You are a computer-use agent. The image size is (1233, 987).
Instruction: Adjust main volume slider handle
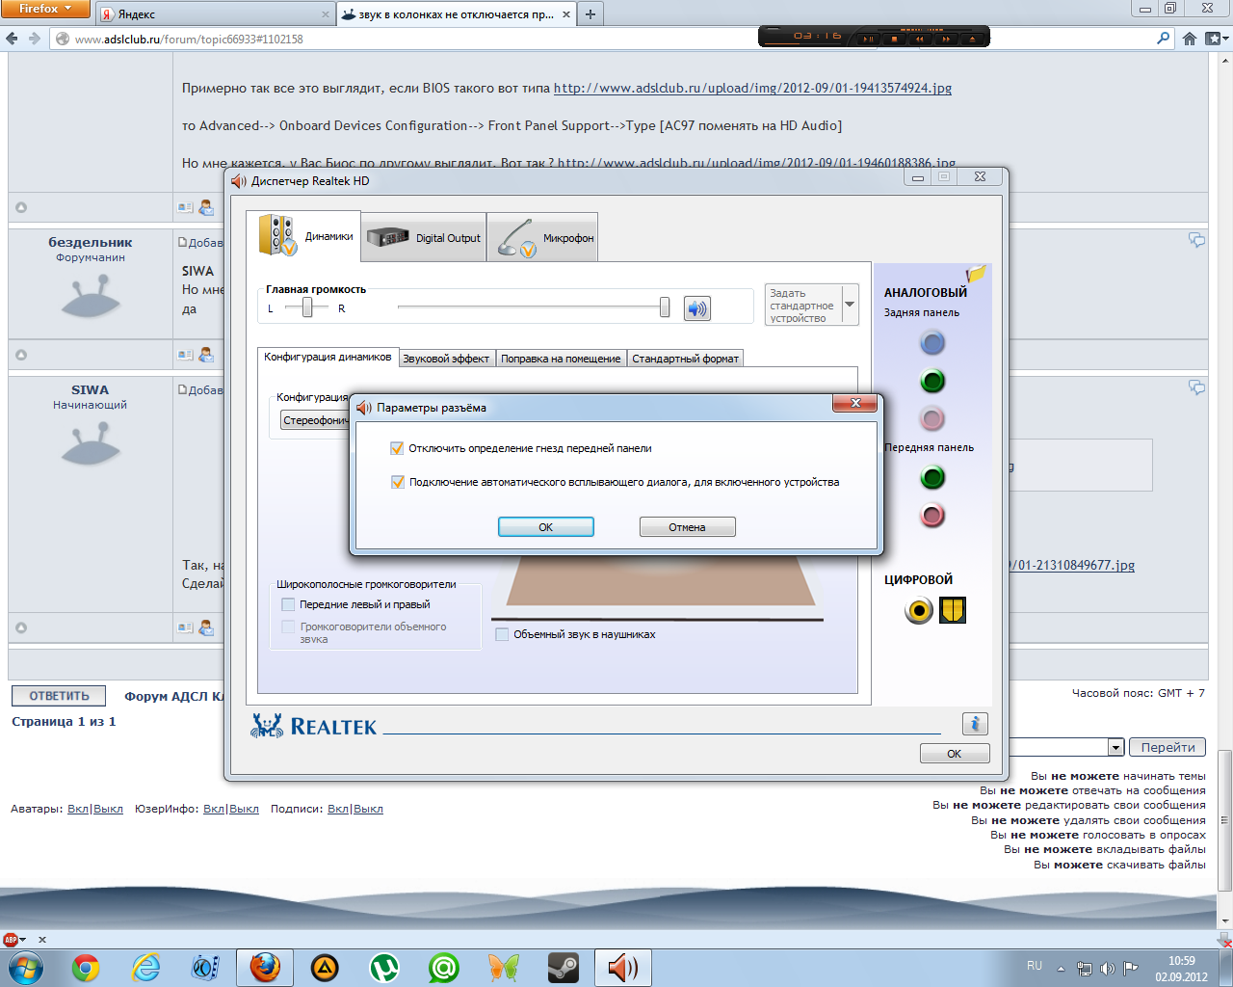664,307
